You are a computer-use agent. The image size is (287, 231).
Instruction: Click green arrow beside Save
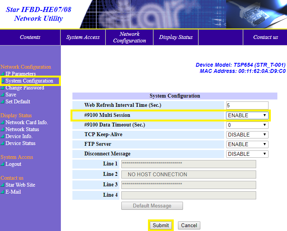click(x=2, y=95)
